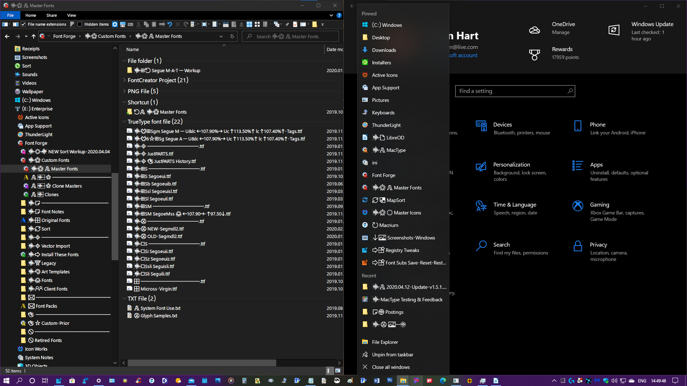Click the Windows Update icon in Settings header
This screenshot has width=687, height=386.
click(614, 30)
